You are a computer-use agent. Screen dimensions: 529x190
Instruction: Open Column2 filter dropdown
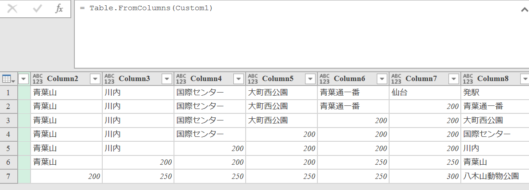click(x=95, y=79)
